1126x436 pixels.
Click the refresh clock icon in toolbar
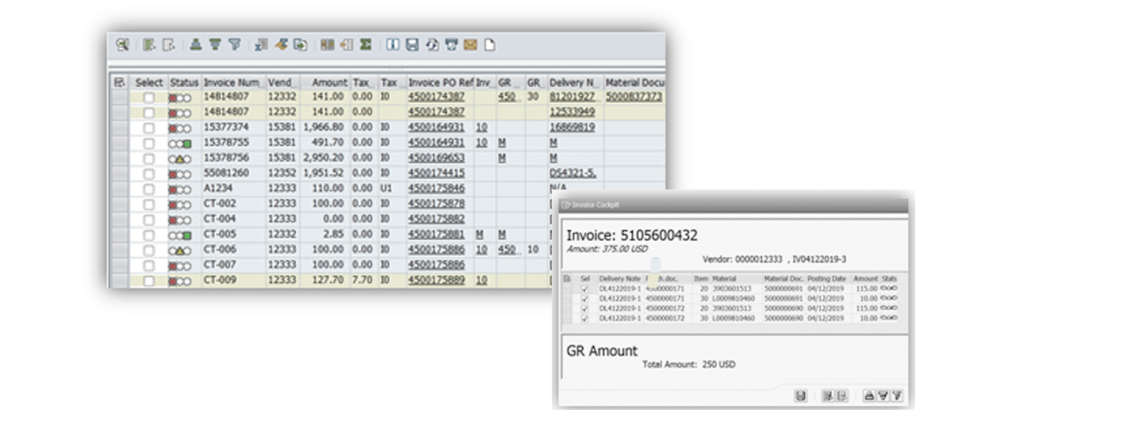coord(432,45)
